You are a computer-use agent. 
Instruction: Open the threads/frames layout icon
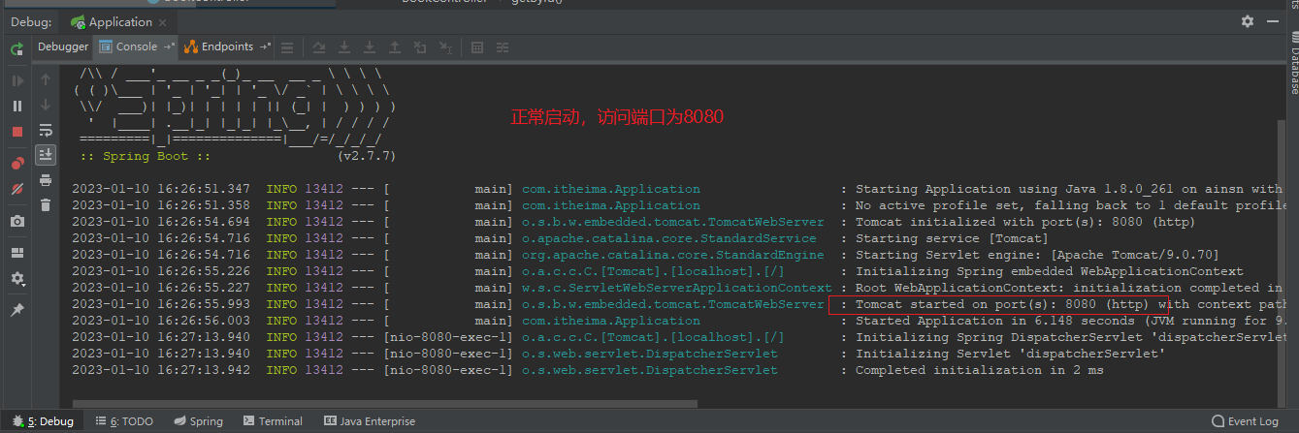287,46
